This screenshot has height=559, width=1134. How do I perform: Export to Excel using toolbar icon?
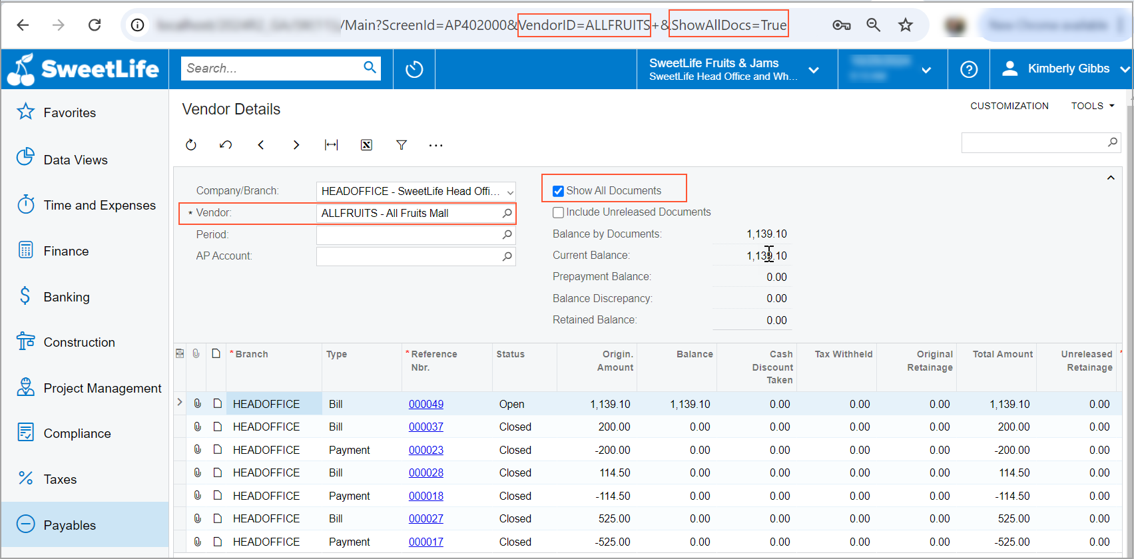(x=366, y=145)
